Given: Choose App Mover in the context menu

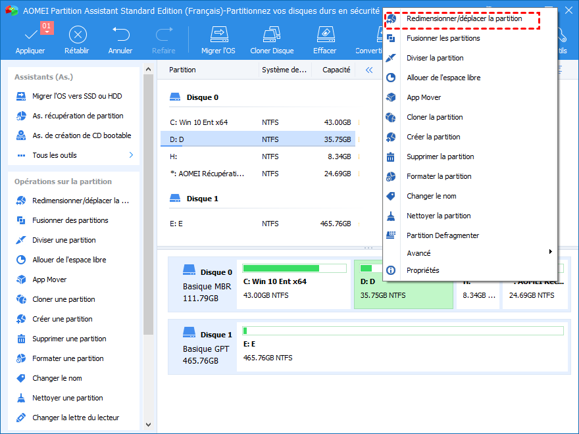Looking at the screenshot, I should pyautogui.click(x=470, y=97).
